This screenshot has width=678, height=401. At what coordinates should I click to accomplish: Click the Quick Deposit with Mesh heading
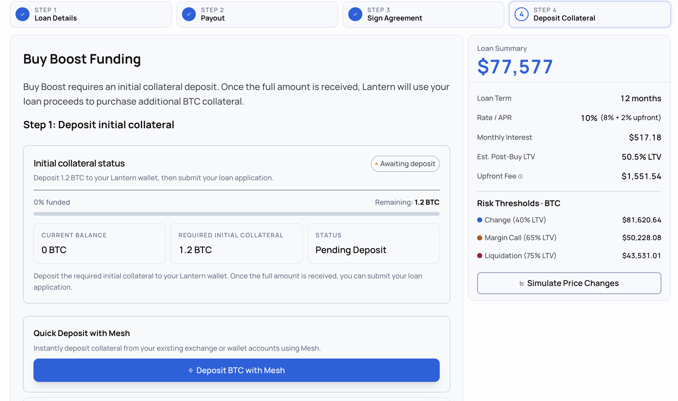82,333
